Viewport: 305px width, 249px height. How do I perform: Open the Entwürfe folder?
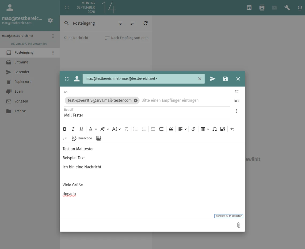pos(30,62)
